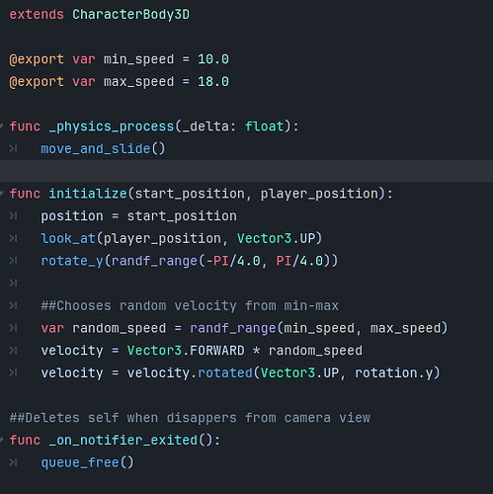Click the queue_free() call
The image size is (493, 494).
click(x=87, y=462)
